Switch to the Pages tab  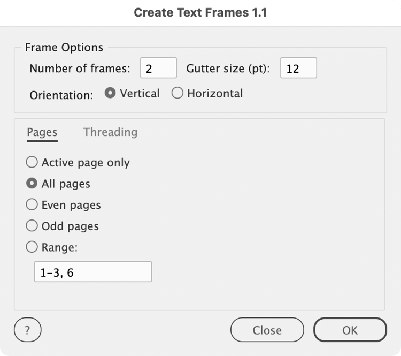42,133
